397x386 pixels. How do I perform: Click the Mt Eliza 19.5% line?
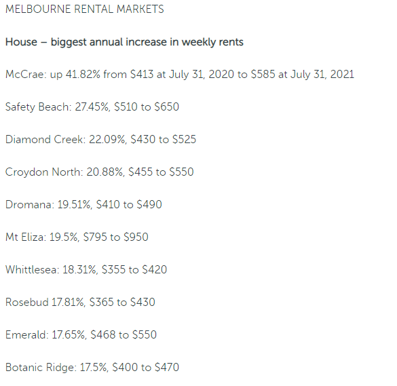77,237
